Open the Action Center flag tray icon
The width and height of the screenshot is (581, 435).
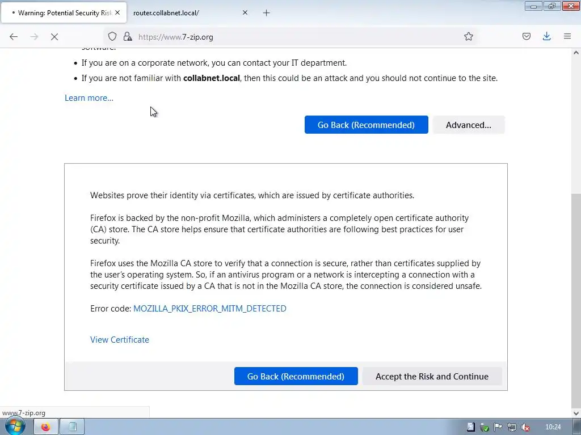[x=498, y=427]
